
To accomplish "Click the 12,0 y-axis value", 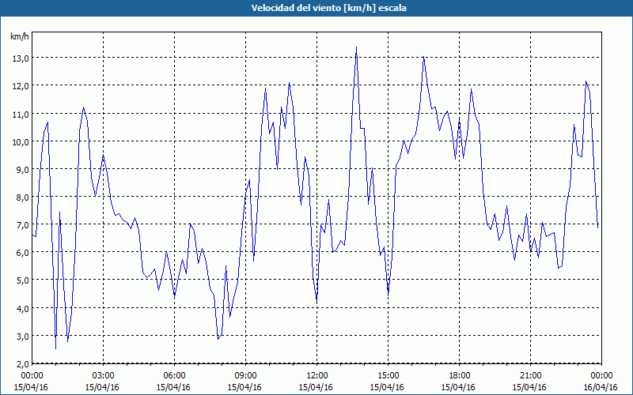I will [x=21, y=86].
